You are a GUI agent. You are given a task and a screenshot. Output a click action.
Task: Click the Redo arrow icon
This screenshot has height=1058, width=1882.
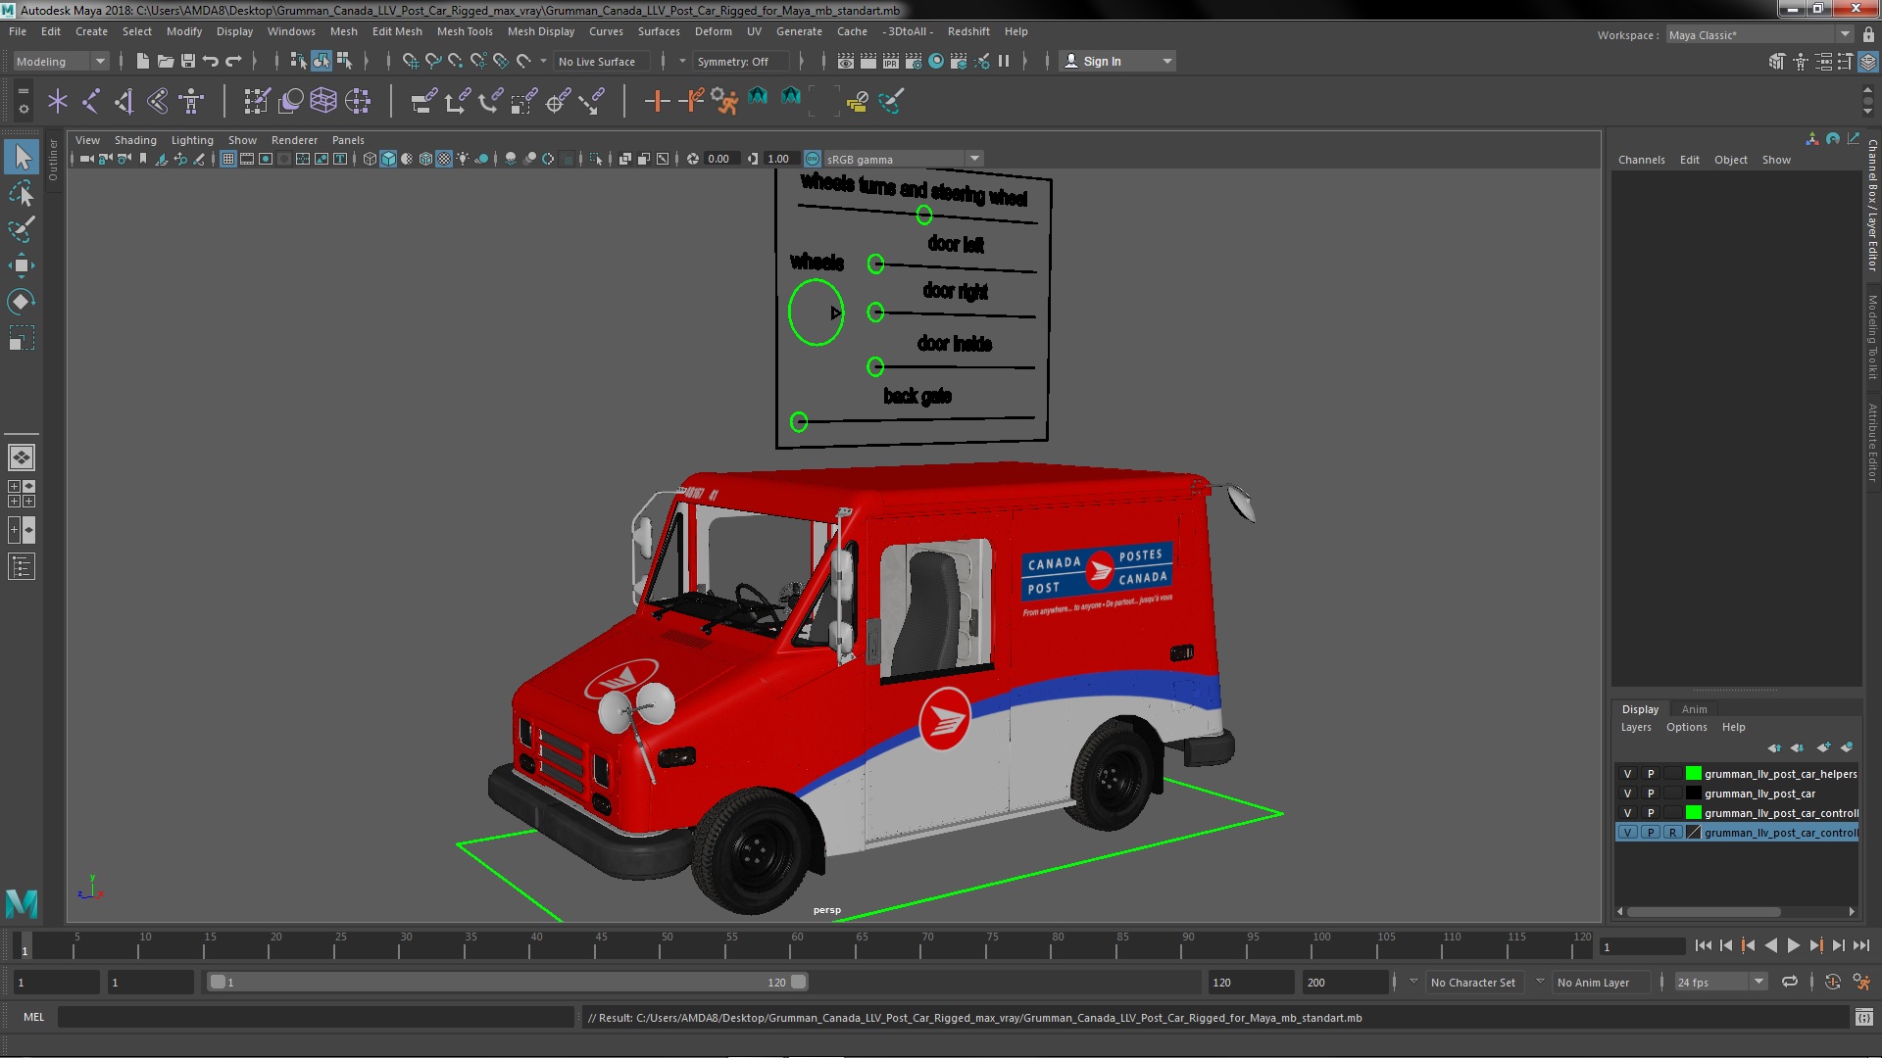(x=233, y=61)
